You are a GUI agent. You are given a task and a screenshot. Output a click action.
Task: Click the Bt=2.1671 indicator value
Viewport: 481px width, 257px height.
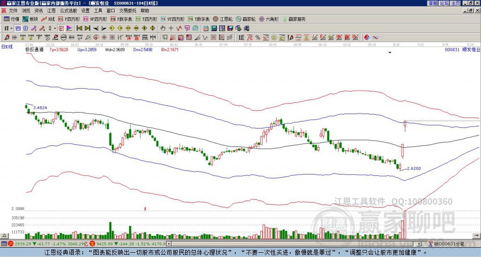click(x=170, y=49)
